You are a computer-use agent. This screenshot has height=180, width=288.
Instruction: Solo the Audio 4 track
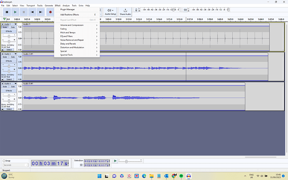coord(13,86)
